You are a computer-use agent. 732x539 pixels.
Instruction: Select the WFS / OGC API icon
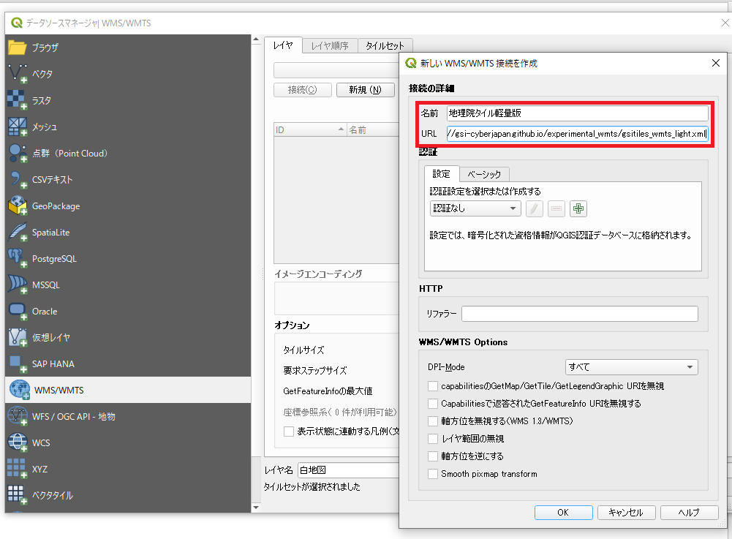click(x=18, y=417)
